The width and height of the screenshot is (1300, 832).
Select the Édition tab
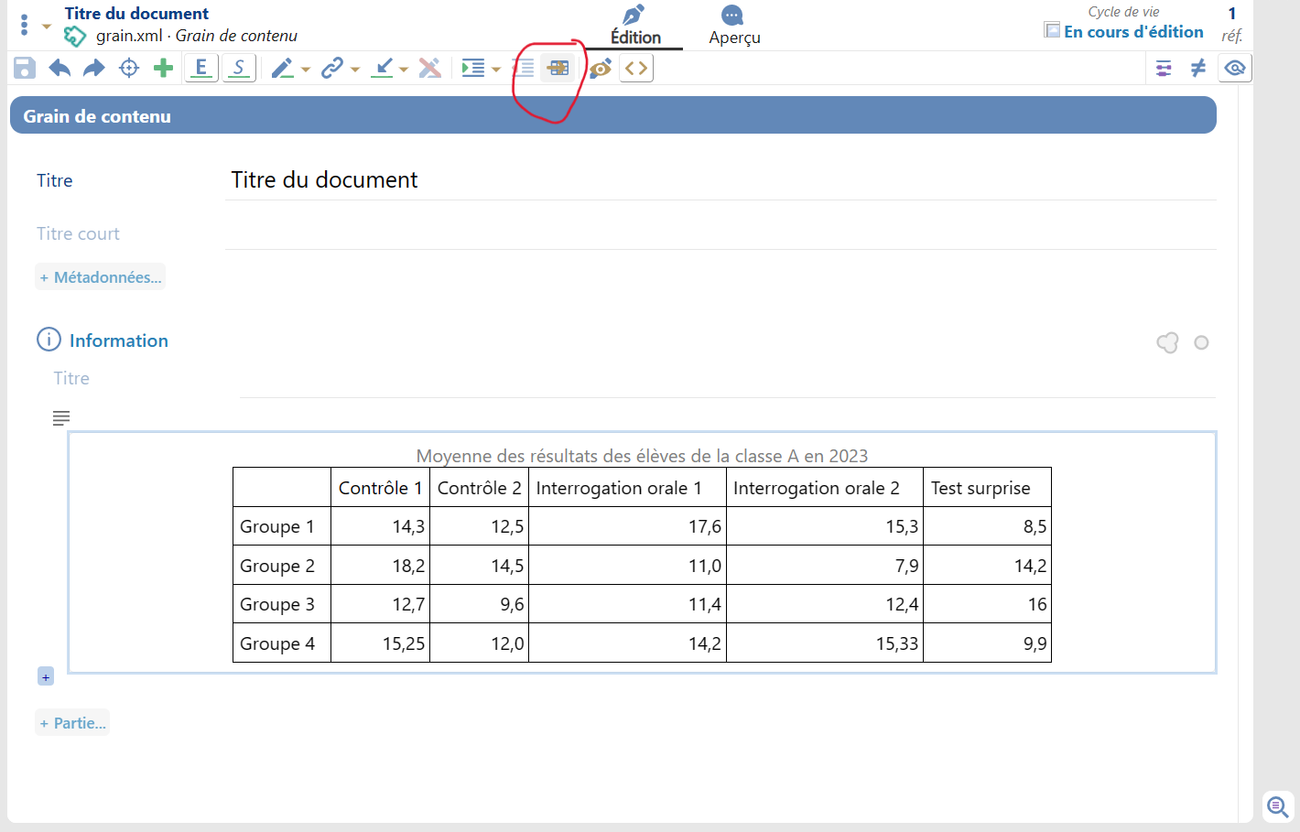tap(635, 26)
